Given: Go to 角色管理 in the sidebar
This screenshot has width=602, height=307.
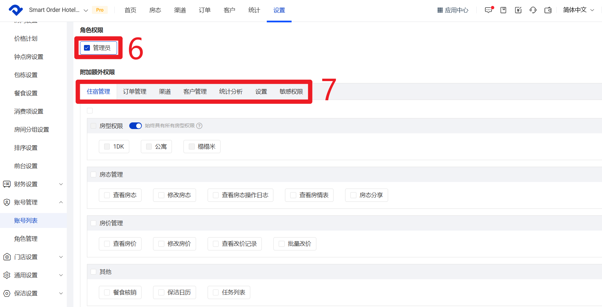Looking at the screenshot, I should [x=26, y=239].
